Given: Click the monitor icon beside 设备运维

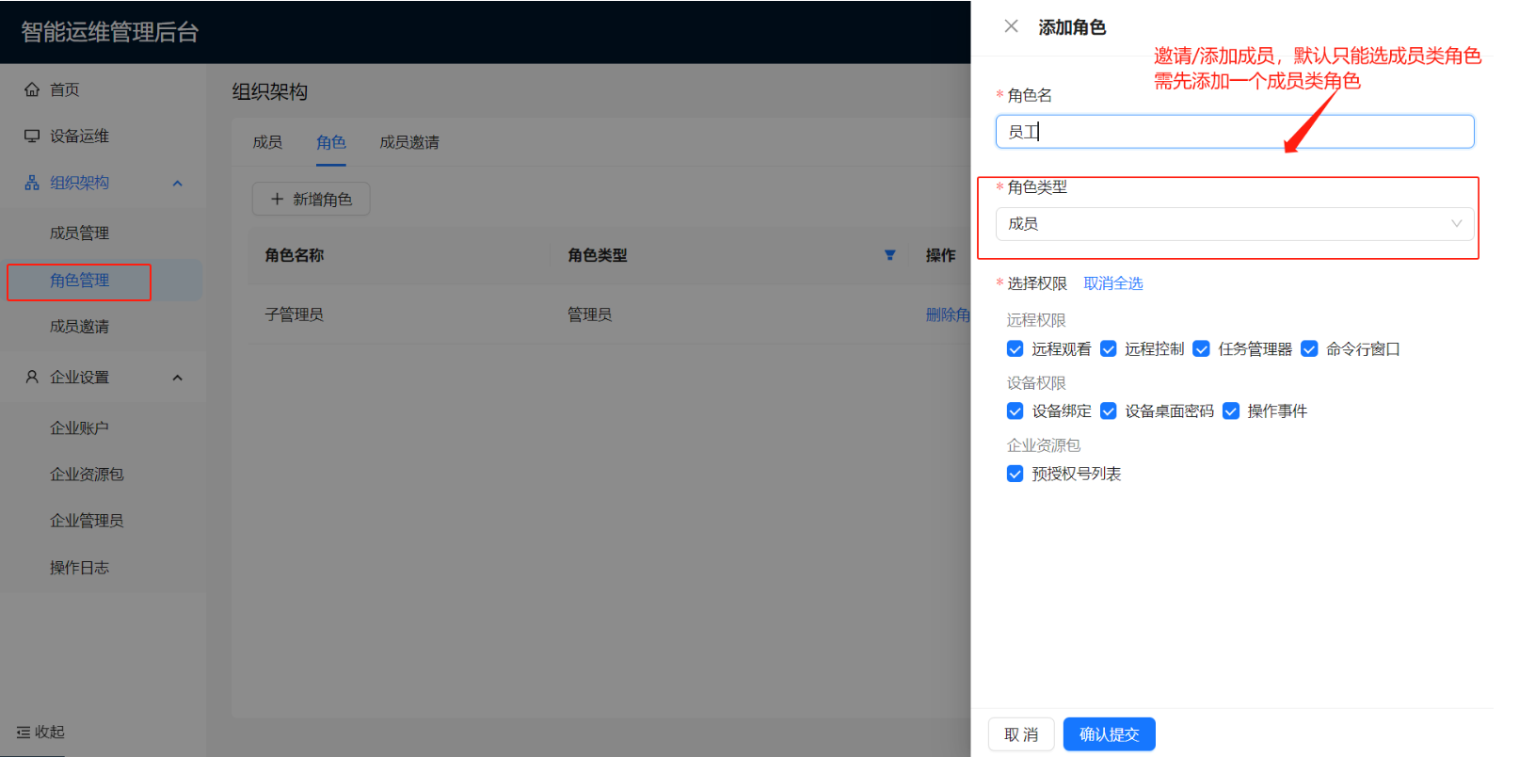Looking at the screenshot, I should pos(32,136).
